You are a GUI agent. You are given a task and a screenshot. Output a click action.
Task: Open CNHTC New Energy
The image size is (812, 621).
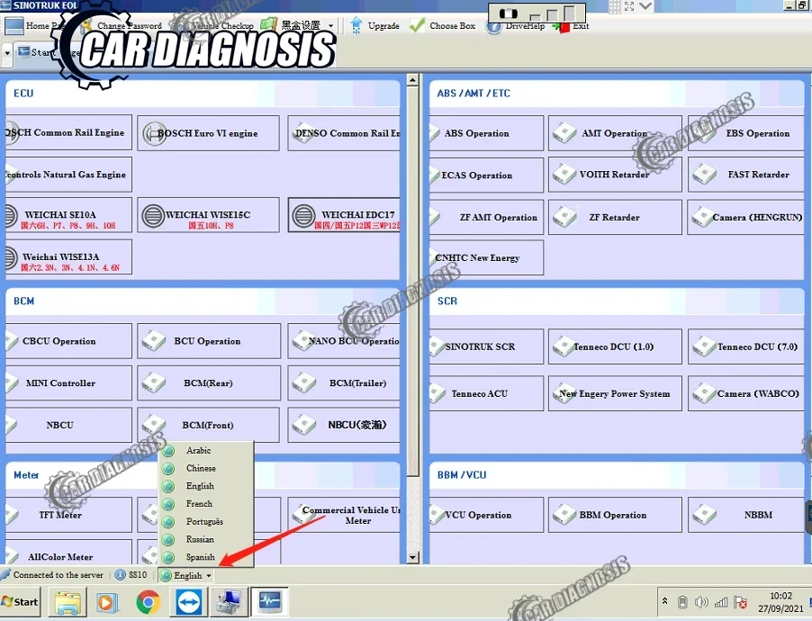[x=486, y=257]
